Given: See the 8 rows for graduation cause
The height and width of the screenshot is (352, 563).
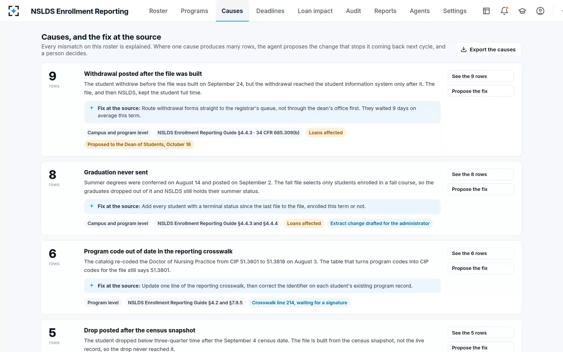Looking at the screenshot, I should coord(481,174).
